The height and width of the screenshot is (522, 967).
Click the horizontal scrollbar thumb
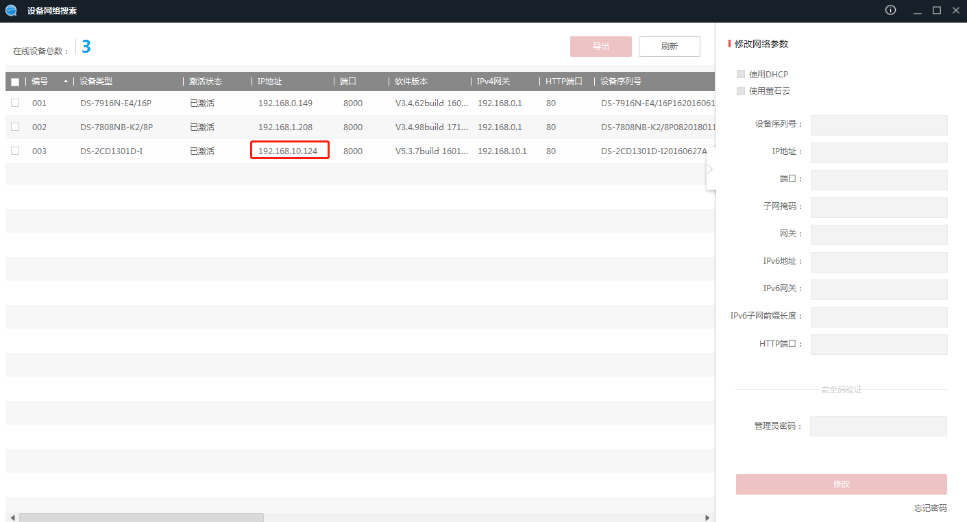(x=141, y=518)
